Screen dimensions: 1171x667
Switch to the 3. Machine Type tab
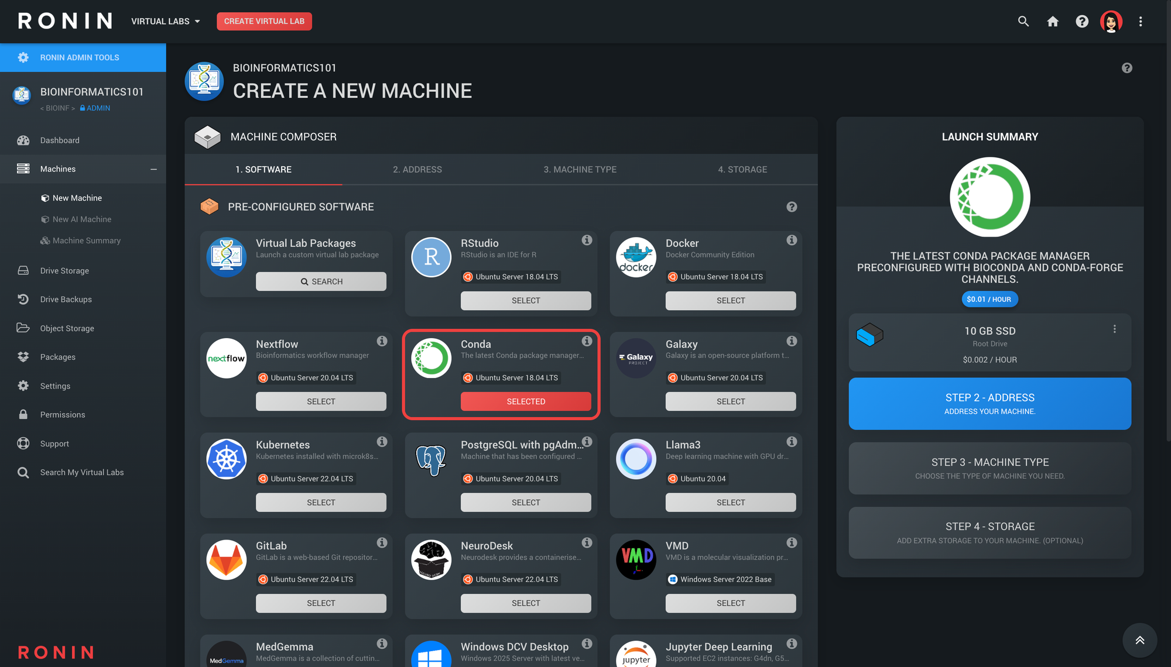click(580, 170)
